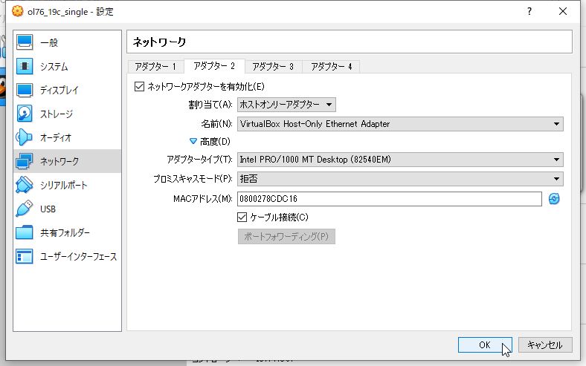Select the ストレージ label in sidebar

[57, 114]
